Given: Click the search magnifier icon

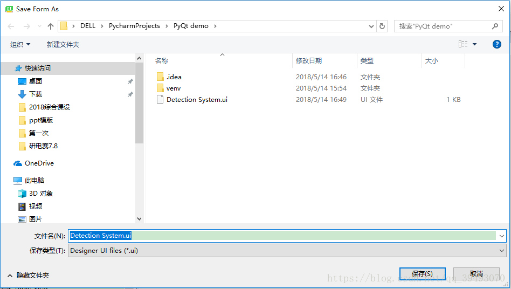Looking at the screenshot, I should coord(495,26).
